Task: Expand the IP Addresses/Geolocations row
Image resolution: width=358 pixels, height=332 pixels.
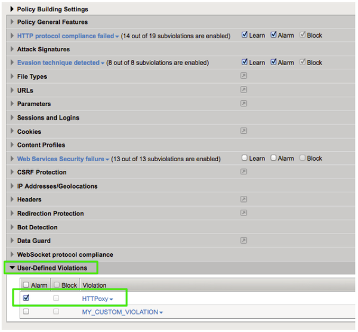Action: point(12,186)
